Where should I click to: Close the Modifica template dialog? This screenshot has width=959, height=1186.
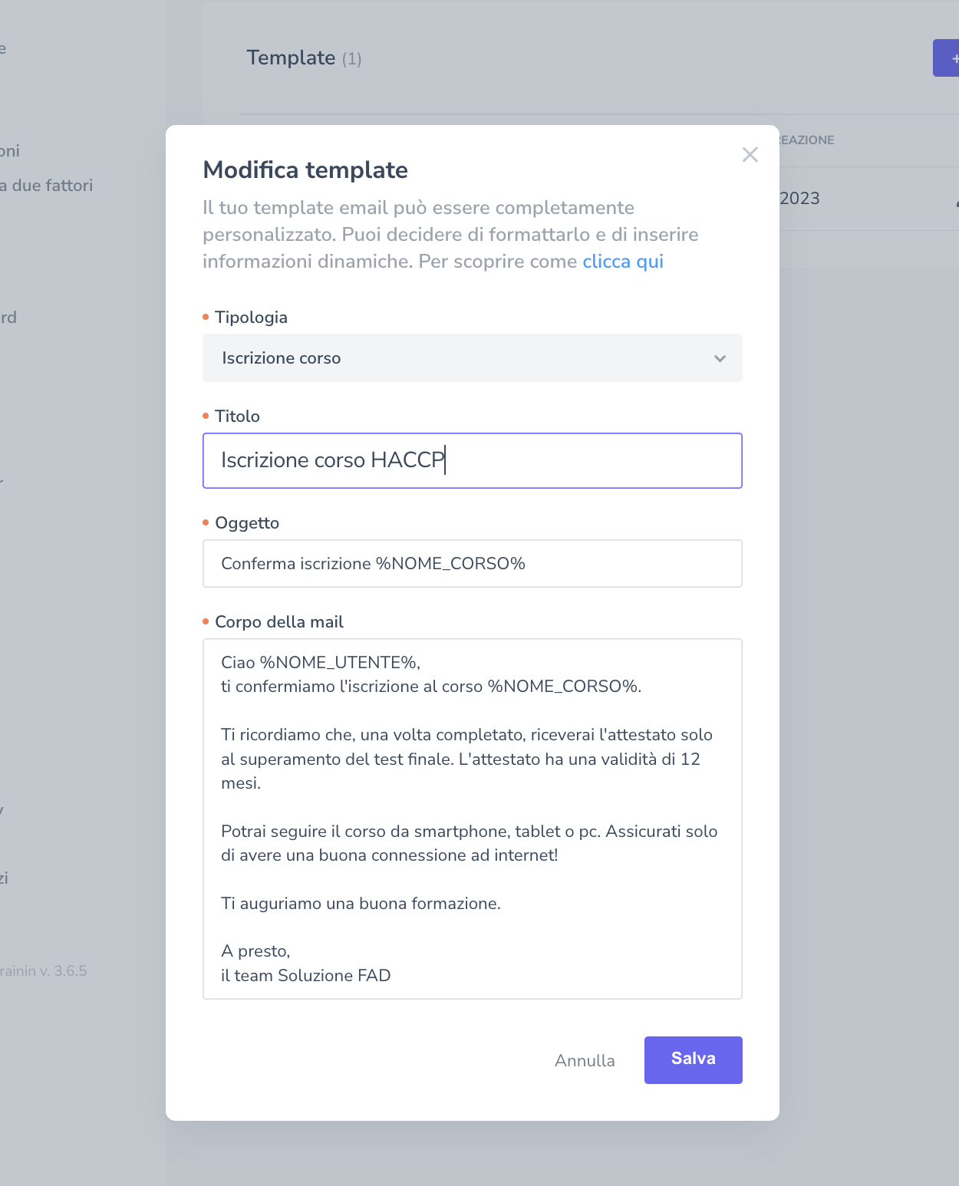(x=750, y=155)
